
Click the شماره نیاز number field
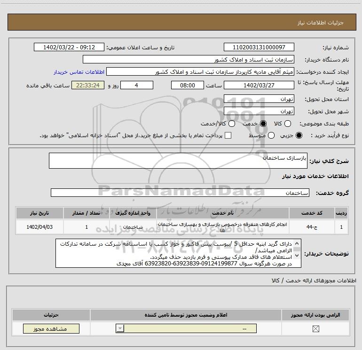coord(259,47)
